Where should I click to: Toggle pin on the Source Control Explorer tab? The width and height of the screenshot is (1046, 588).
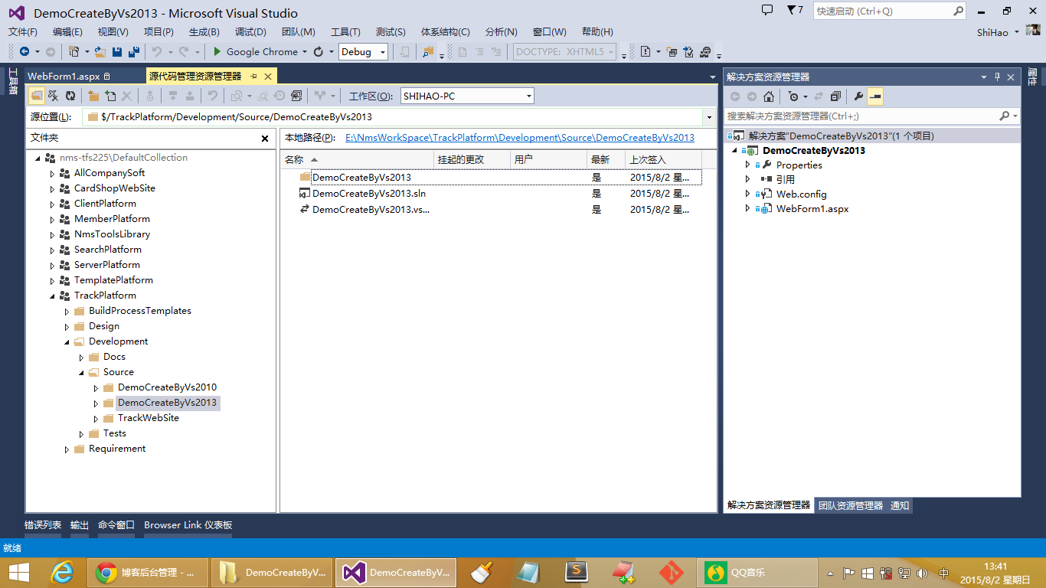[253, 77]
